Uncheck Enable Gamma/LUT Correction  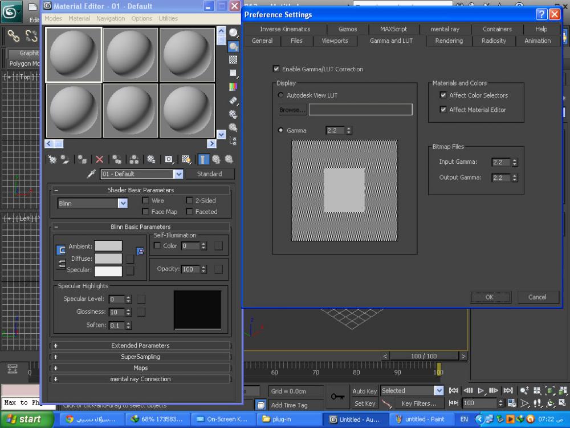(276, 69)
